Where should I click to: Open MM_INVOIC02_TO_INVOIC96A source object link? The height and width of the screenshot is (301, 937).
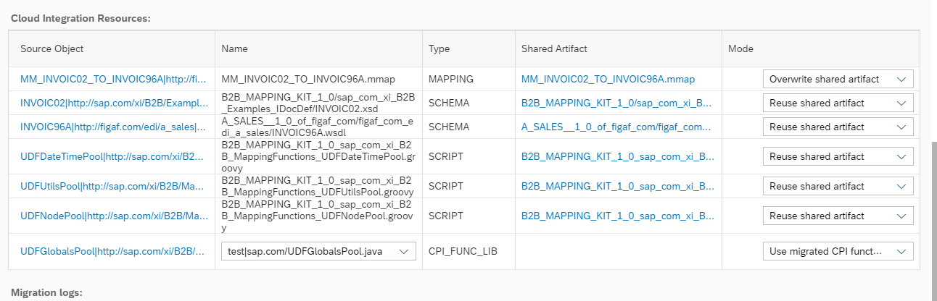[114, 79]
